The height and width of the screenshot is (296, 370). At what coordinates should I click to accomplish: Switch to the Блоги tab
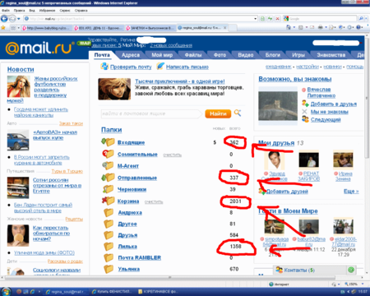click(x=272, y=55)
